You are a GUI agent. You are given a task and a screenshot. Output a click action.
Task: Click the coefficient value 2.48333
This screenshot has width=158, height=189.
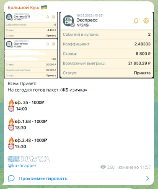click(142, 44)
